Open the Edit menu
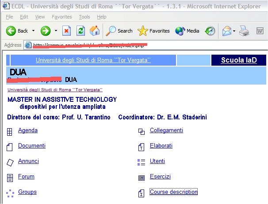Viewport: 268px width, 204px height. point(24,17)
